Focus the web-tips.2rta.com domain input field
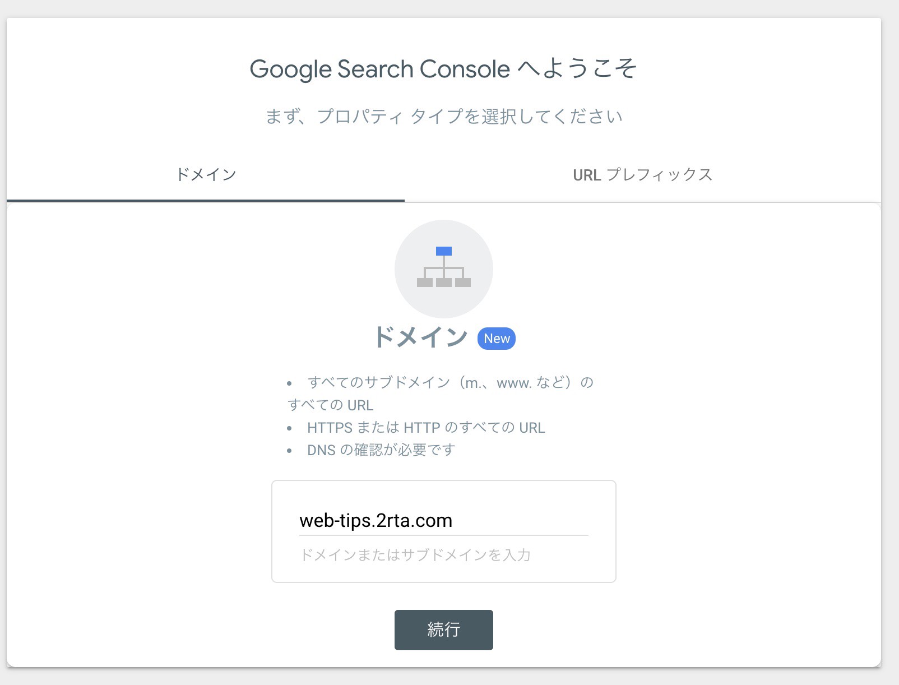This screenshot has width=899, height=685. tap(444, 521)
